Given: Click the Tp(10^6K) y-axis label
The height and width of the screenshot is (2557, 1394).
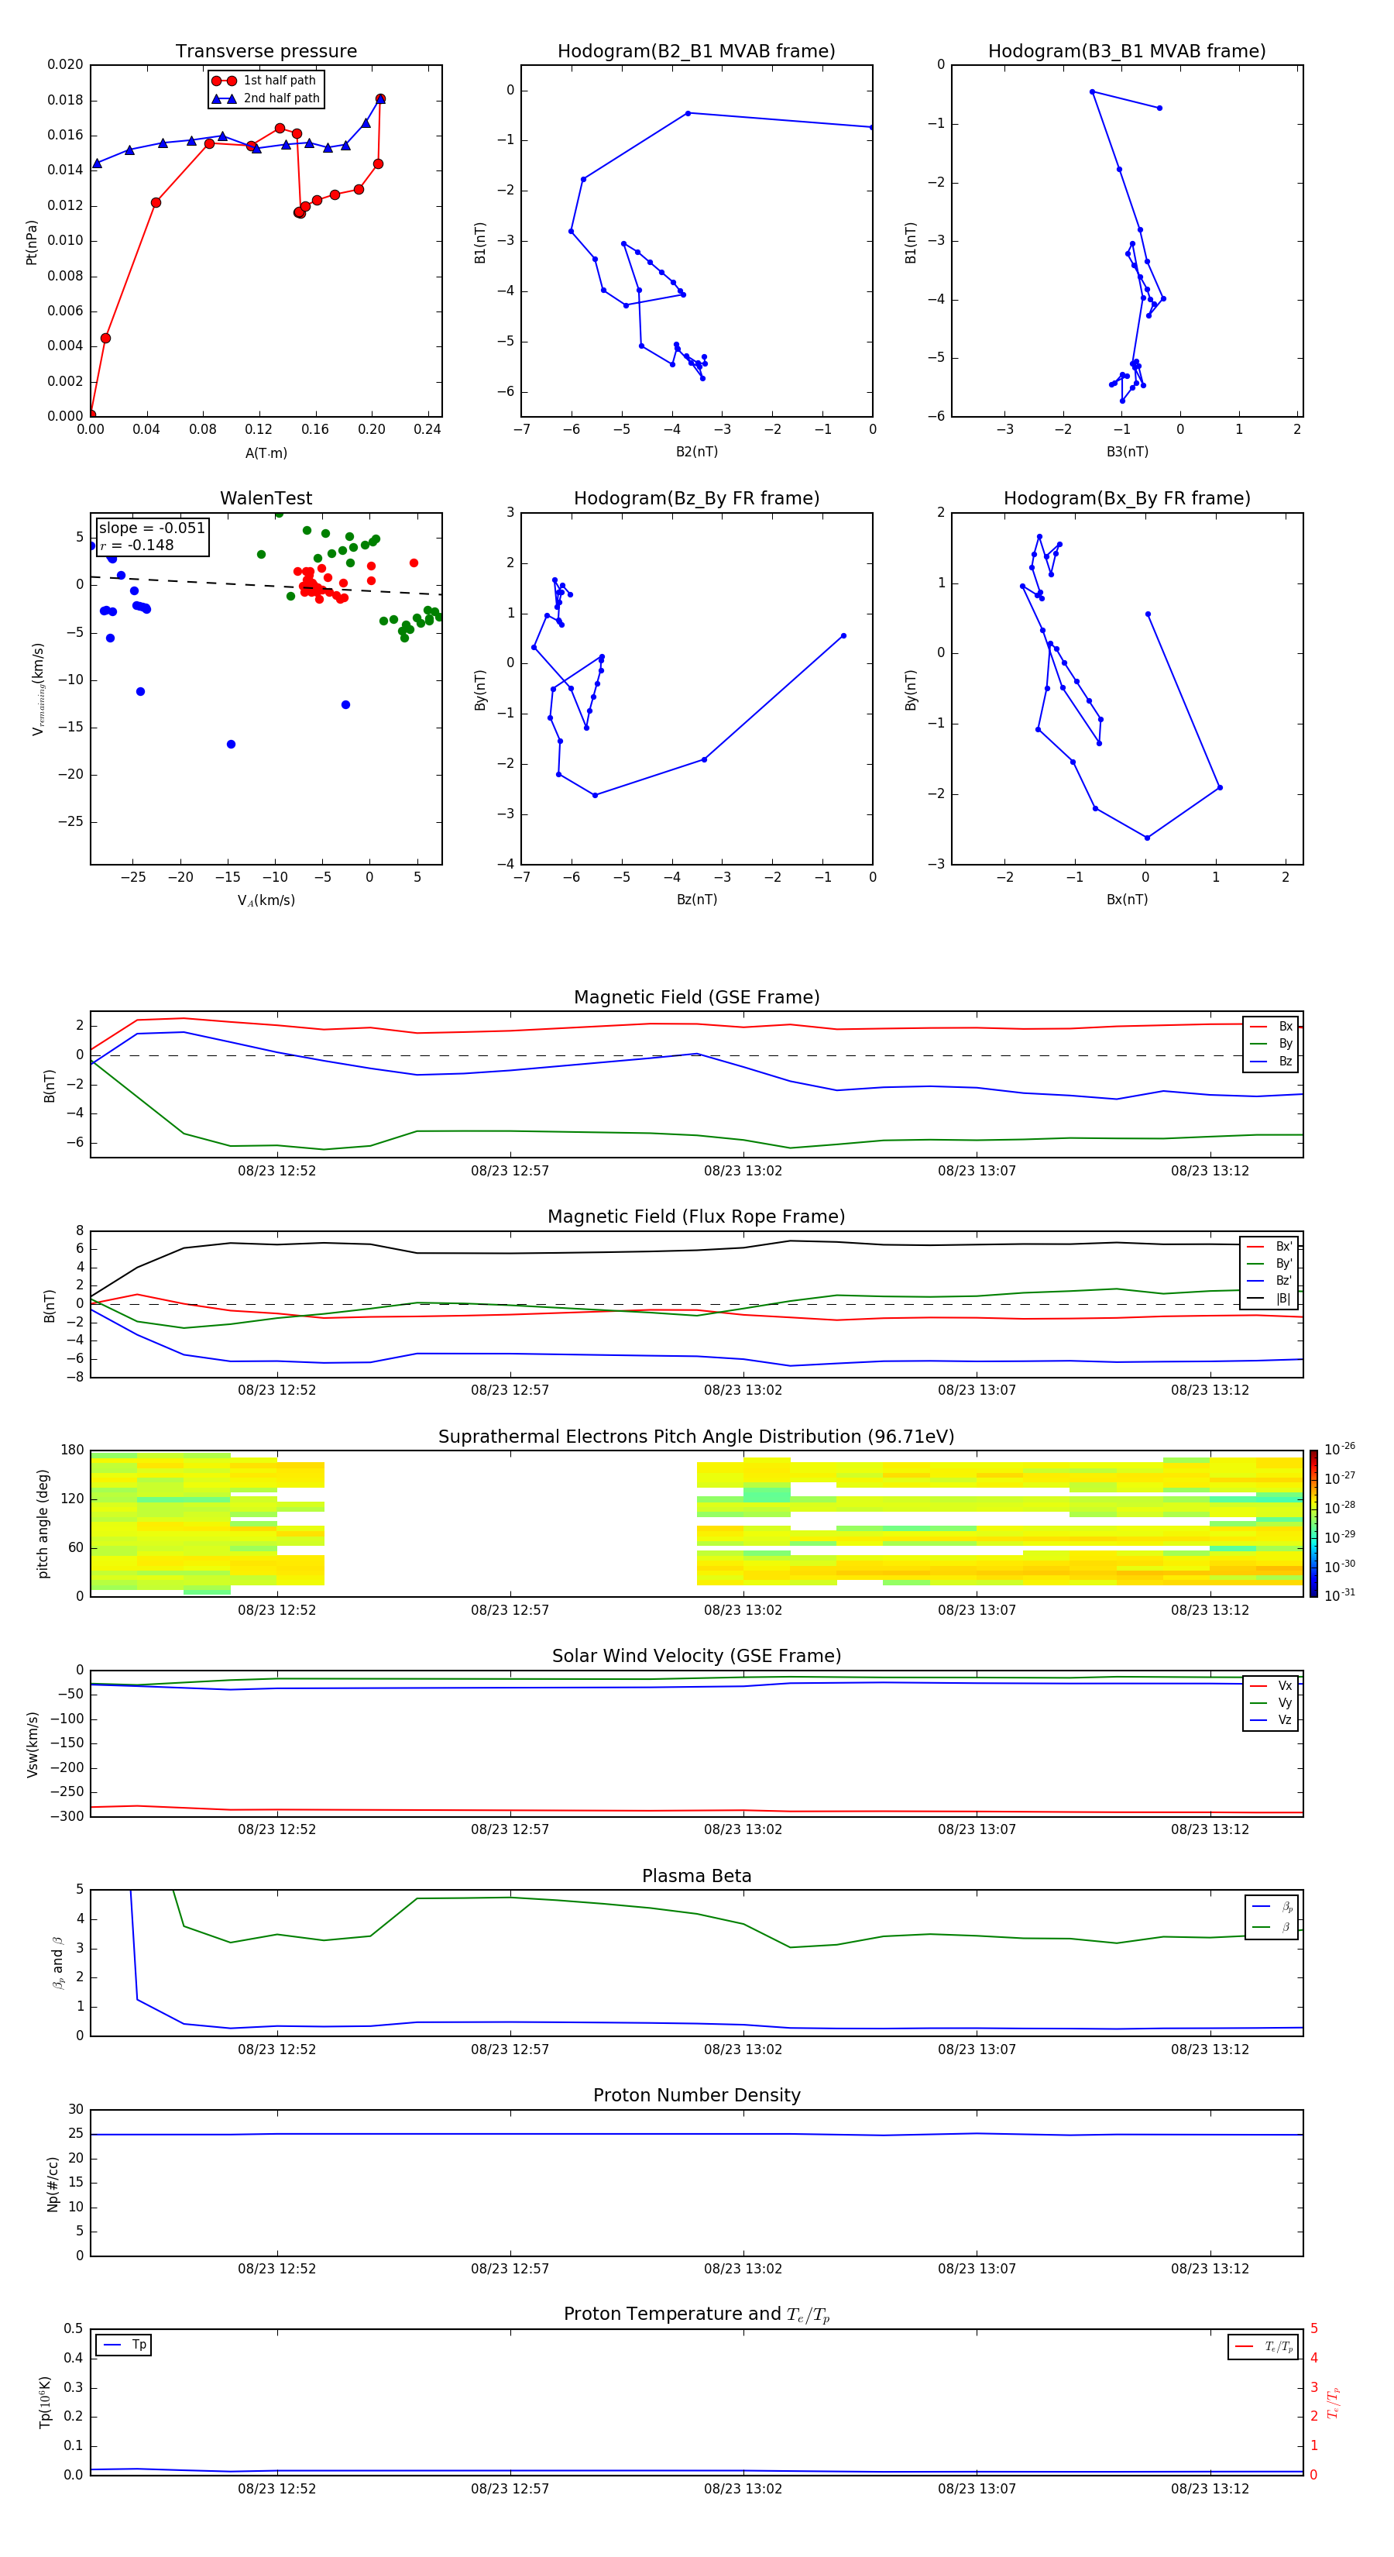Looking at the screenshot, I should [x=45, y=2402].
